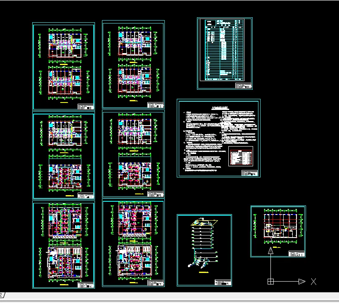Select the bottom sheet in the second column
The height and width of the screenshot is (303, 339).
(x=133, y=243)
